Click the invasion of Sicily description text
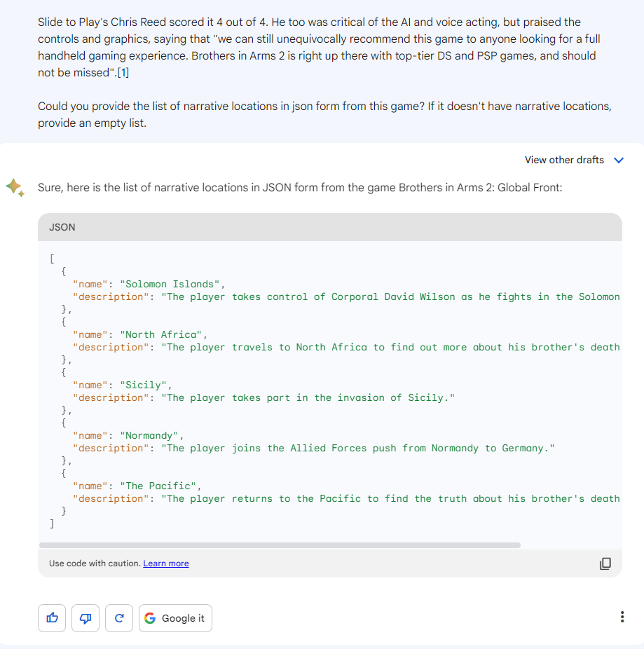Viewport: 644px width, 649px height. 308,398
